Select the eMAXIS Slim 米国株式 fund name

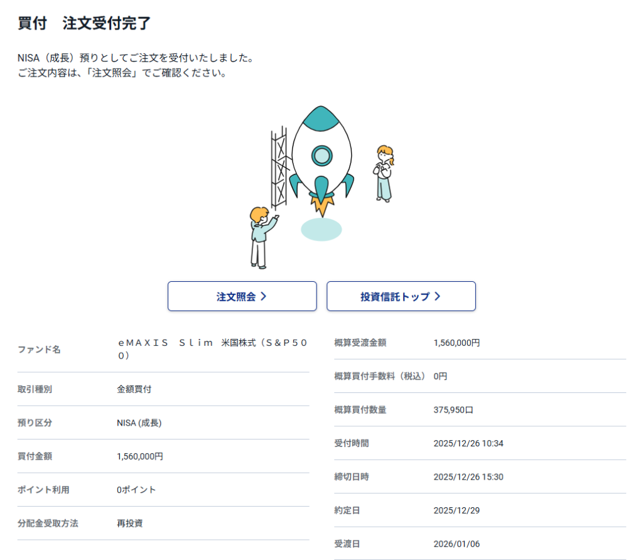coord(212,349)
